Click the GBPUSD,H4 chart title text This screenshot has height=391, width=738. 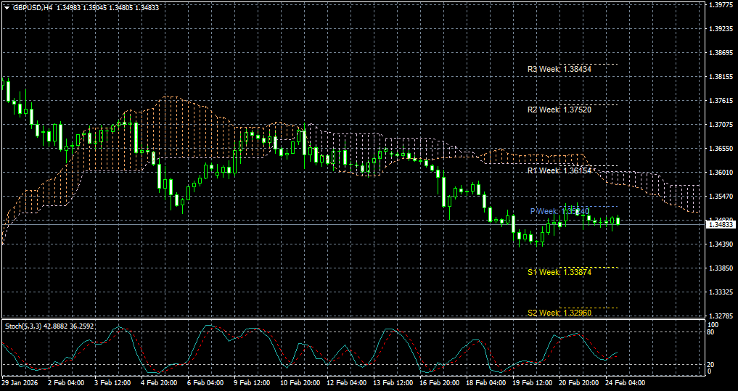33,7
